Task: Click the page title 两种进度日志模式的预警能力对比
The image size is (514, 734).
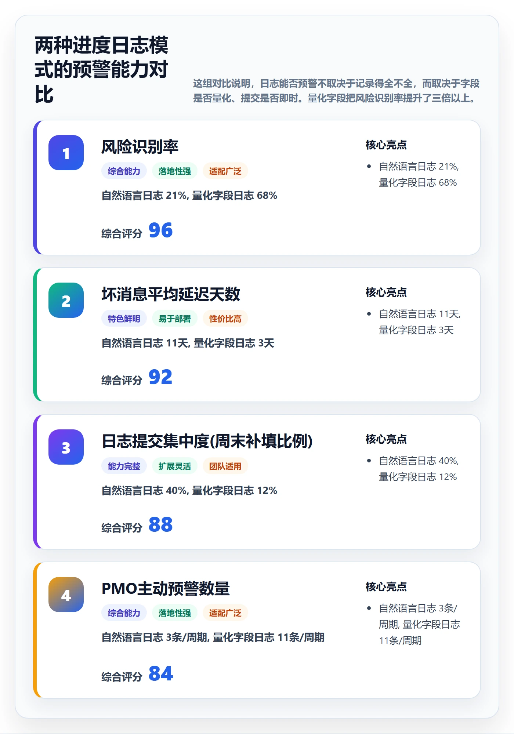Action: click(102, 70)
